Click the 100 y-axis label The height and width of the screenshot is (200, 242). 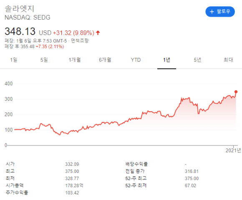pyautogui.click(x=9, y=130)
